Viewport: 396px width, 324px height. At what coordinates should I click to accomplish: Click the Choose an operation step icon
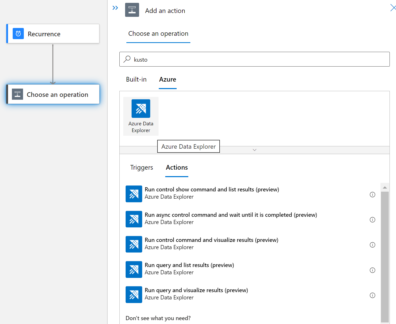tap(18, 94)
